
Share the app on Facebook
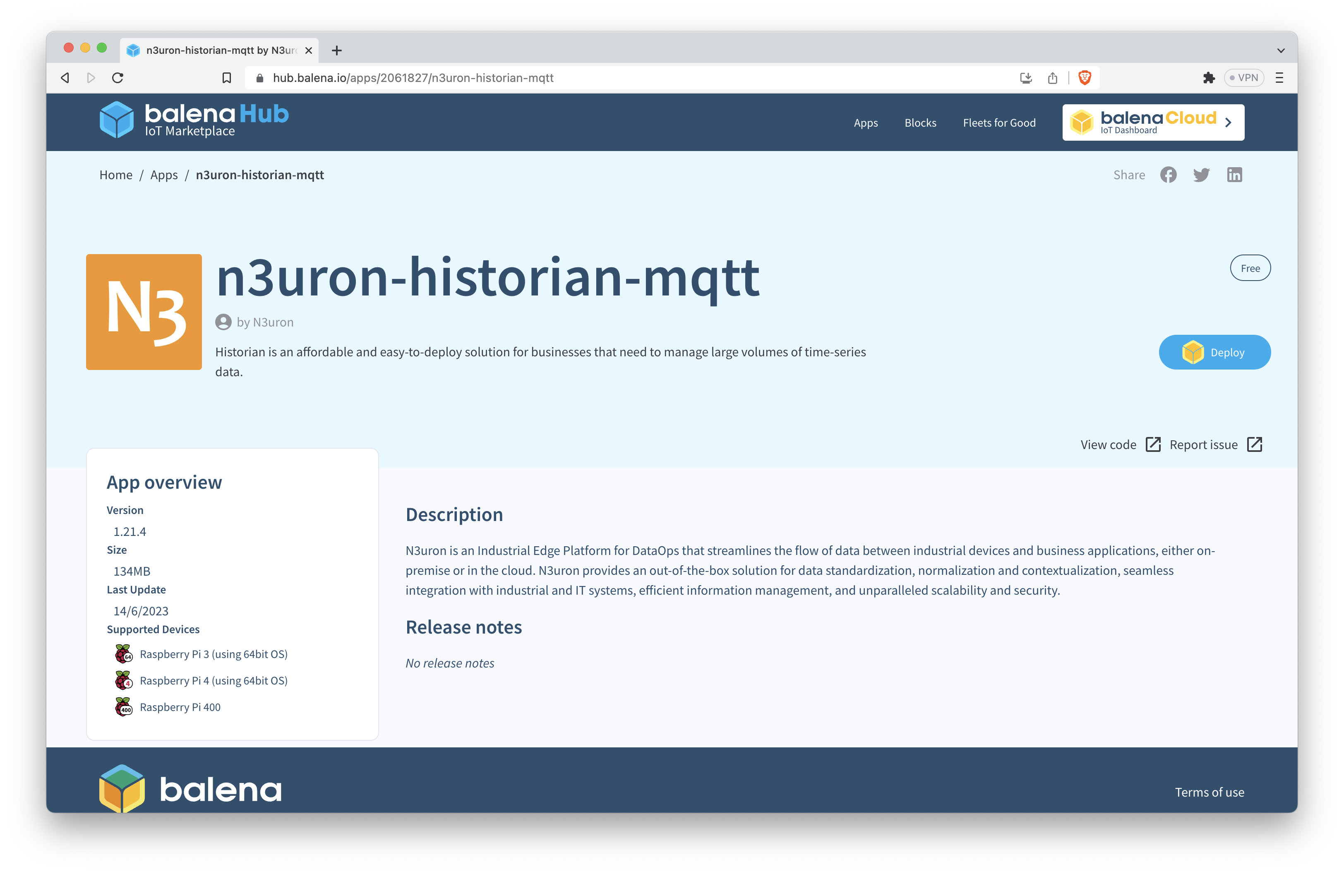(x=1168, y=175)
